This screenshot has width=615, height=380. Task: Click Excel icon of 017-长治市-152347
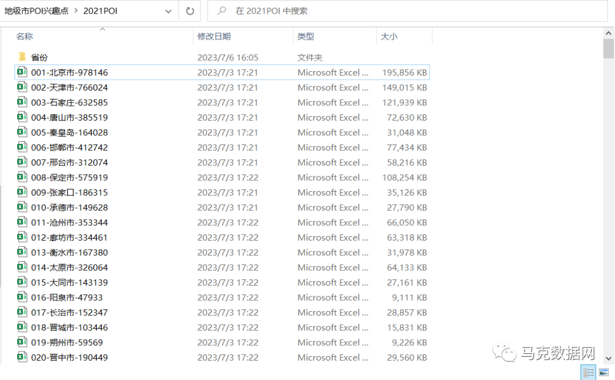(x=22, y=312)
